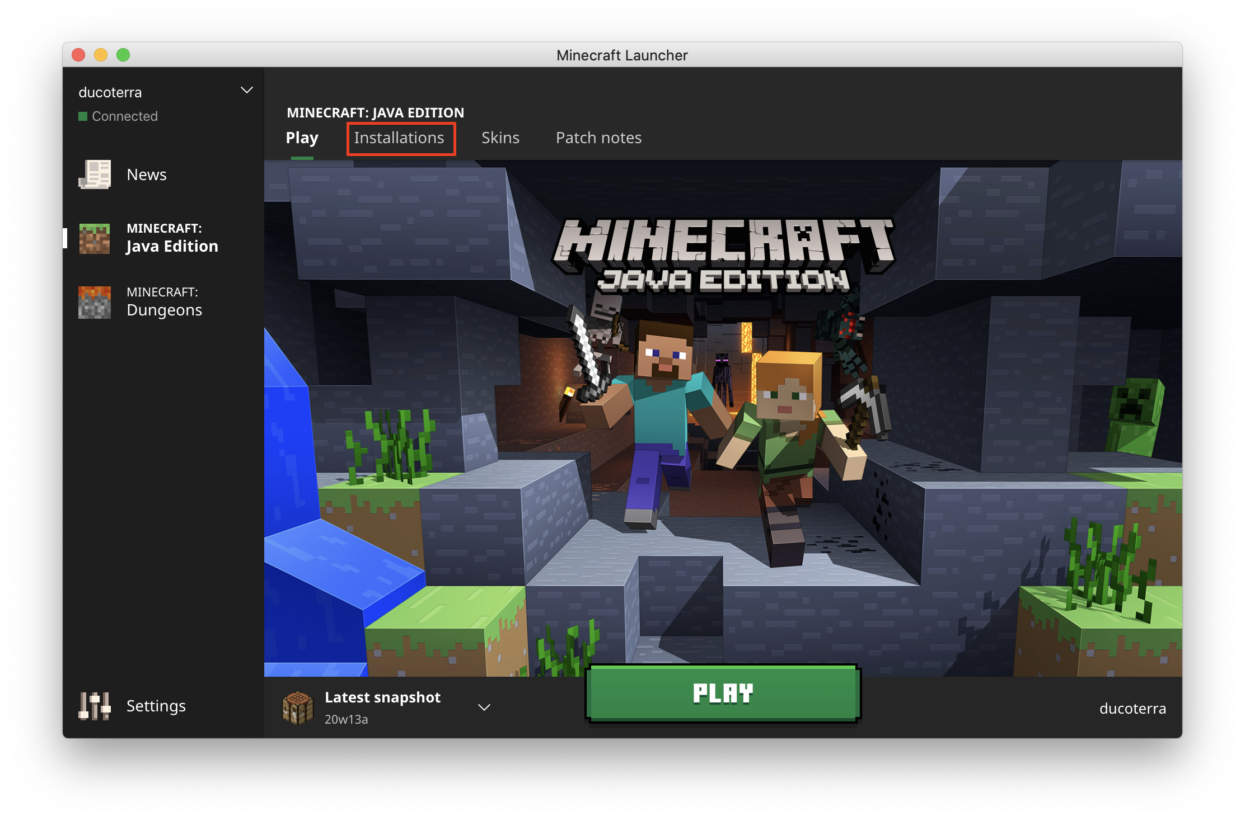Open the Latest snapshot version dropdown arrow
This screenshot has width=1245, height=821.
coord(484,707)
